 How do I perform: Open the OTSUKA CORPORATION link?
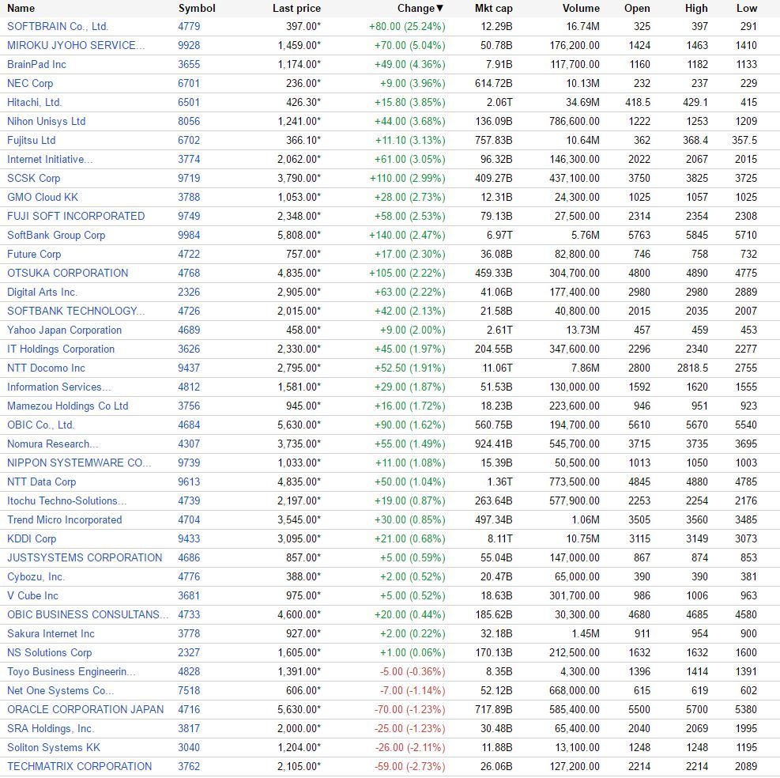click(x=68, y=273)
